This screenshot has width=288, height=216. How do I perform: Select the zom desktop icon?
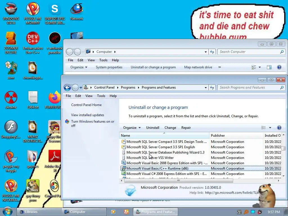click(11, 70)
